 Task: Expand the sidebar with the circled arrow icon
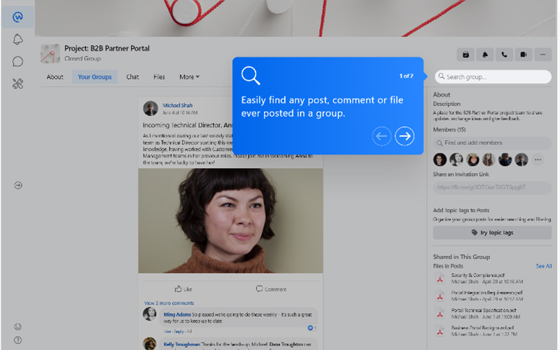click(18, 185)
